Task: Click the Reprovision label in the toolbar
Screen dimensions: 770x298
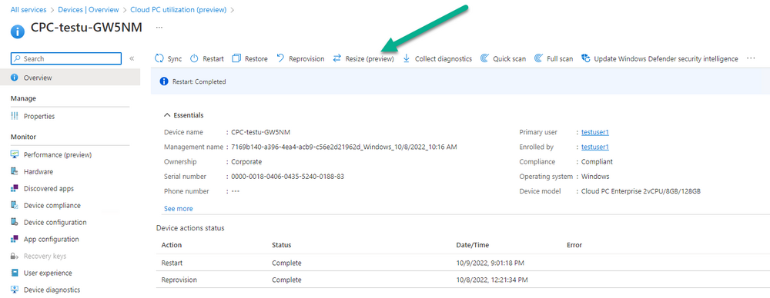Action: (306, 59)
